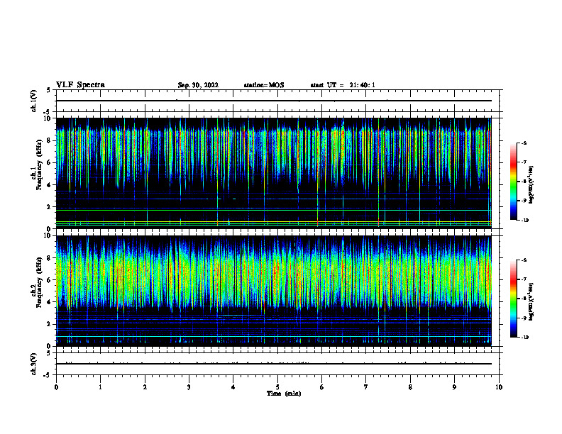Click the lower colorbar "log(PSD)" title
Viewport: 562px width, 434px height.
[x=531, y=302]
